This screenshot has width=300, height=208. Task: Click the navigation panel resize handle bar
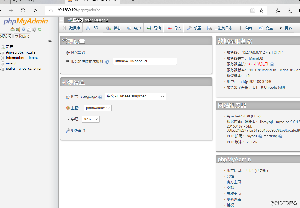[59, 112]
